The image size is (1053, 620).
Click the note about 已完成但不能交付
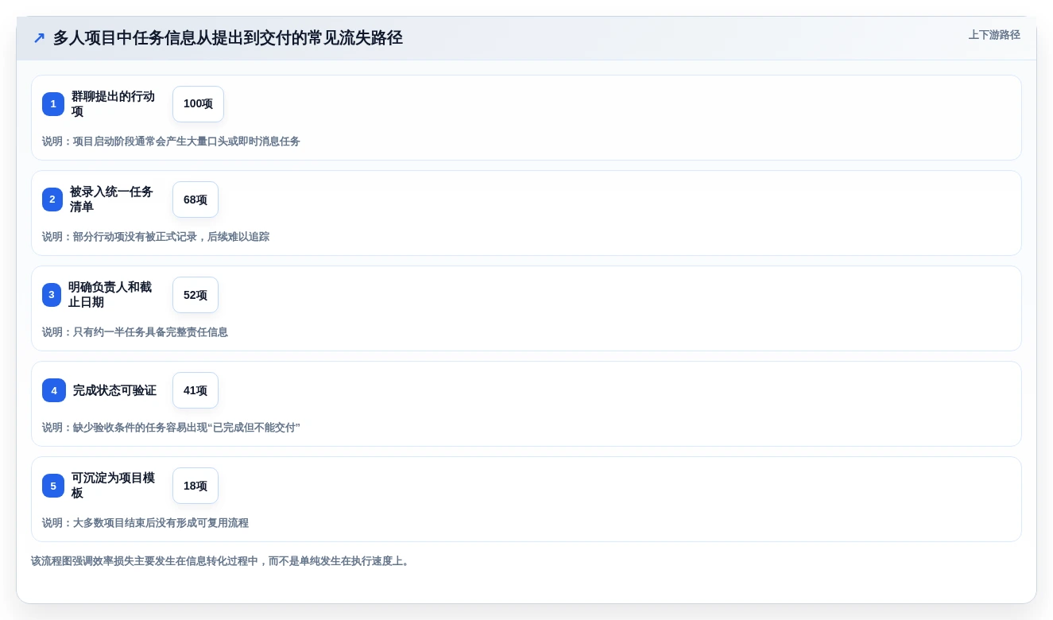point(171,428)
